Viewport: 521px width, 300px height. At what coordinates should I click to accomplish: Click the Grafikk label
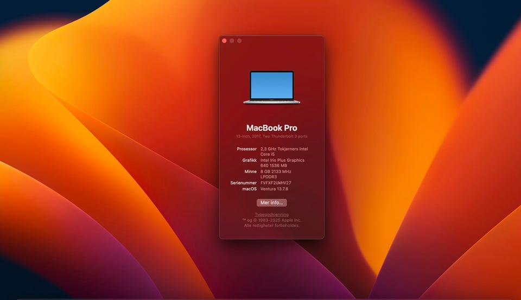pyautogui.click(x=249, y=160)
